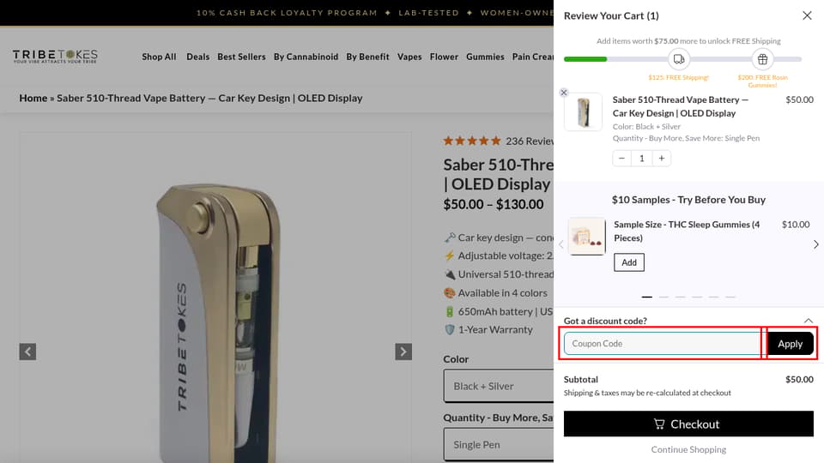Collapse the discount code section

[x=809, y=321]
